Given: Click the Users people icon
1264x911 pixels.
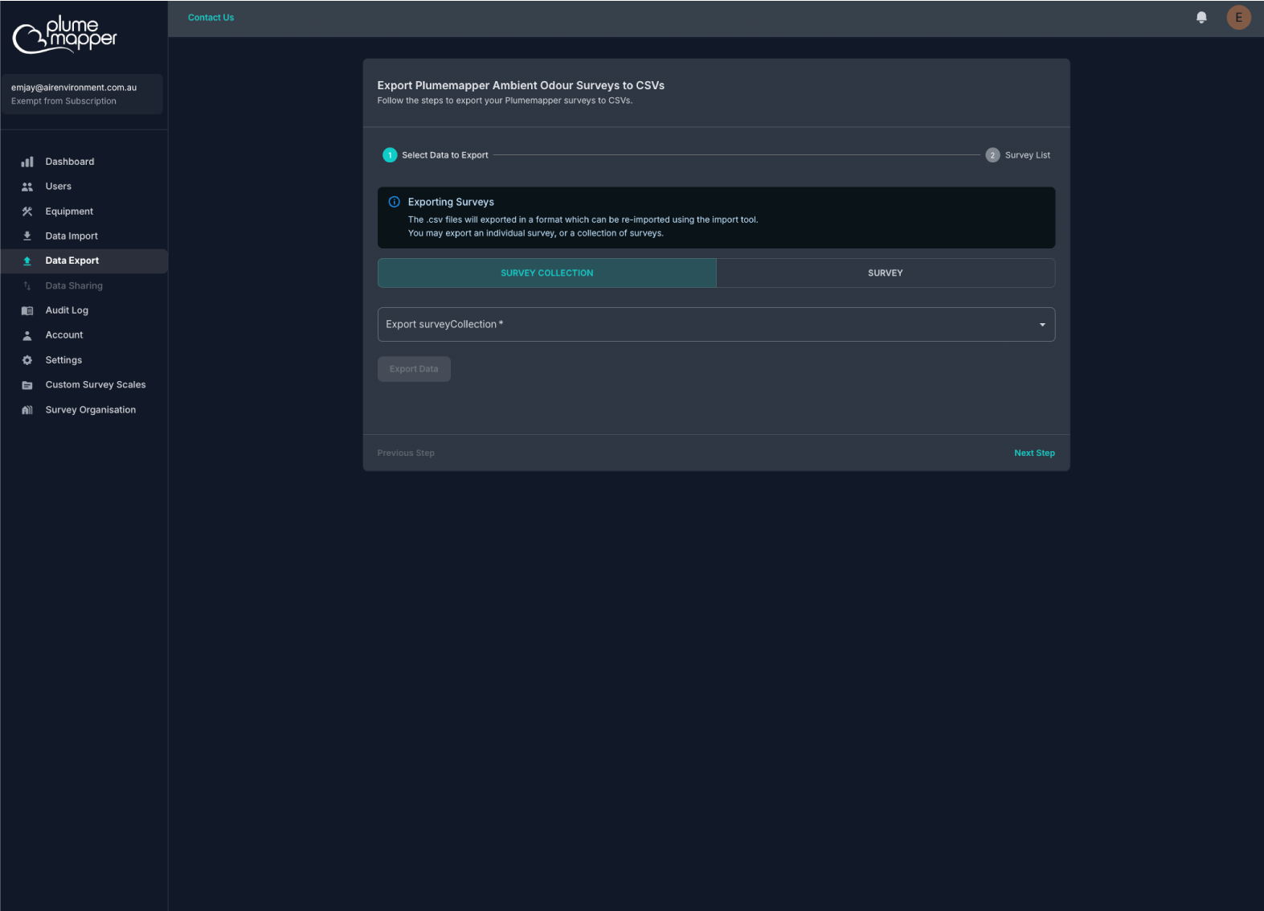Looking at the screenshot, I should (27, 187).
